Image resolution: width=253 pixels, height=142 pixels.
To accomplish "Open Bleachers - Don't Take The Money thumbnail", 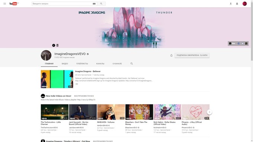I will click(x=139, y=112).
